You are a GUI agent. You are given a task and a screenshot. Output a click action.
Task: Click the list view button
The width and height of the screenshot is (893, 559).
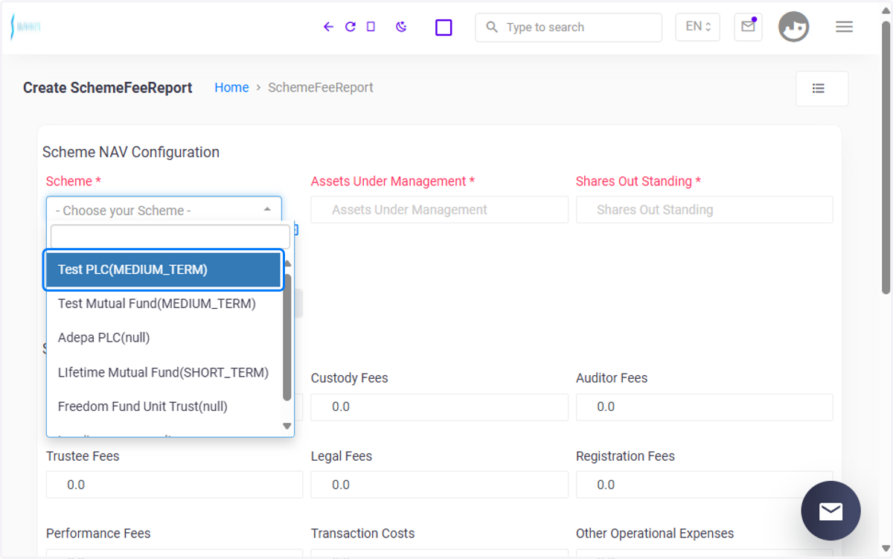822,89
